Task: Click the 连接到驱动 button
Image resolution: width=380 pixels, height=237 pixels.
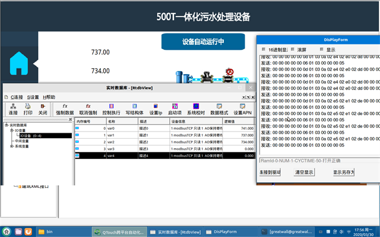Action: click(x=270, y=172)
